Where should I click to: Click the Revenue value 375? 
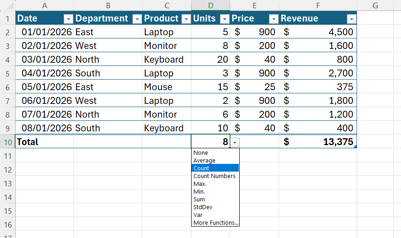coord(318,87)
